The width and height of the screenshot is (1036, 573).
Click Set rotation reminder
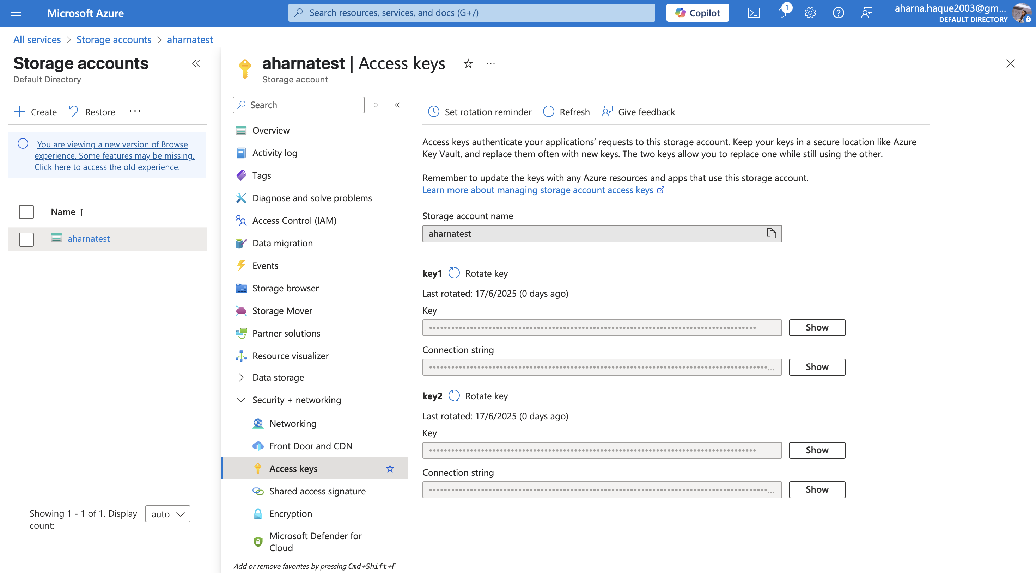[x=480, y=112]
